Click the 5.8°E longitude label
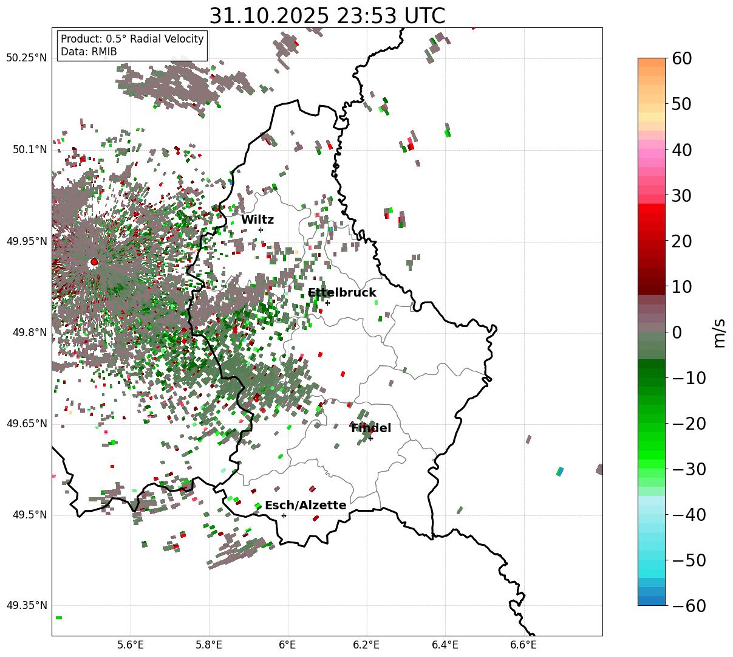The height and width of the screenshot is (657, 733). [210, 645]
